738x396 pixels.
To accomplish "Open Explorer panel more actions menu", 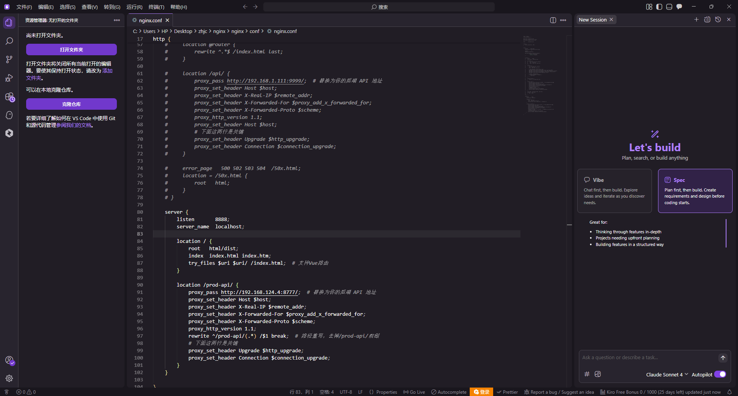I will coord(117,20).
